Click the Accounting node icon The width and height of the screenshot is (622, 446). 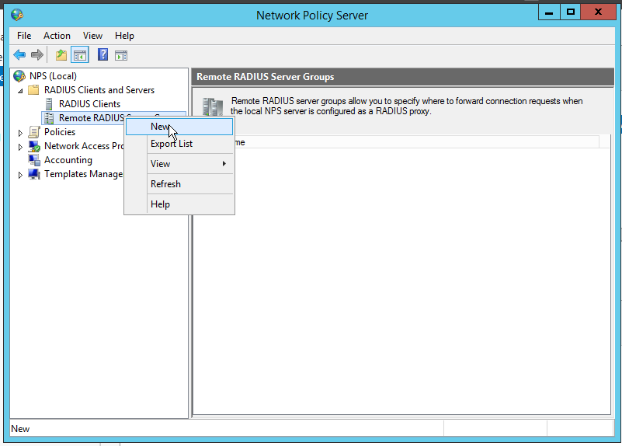tap(34, 160)
